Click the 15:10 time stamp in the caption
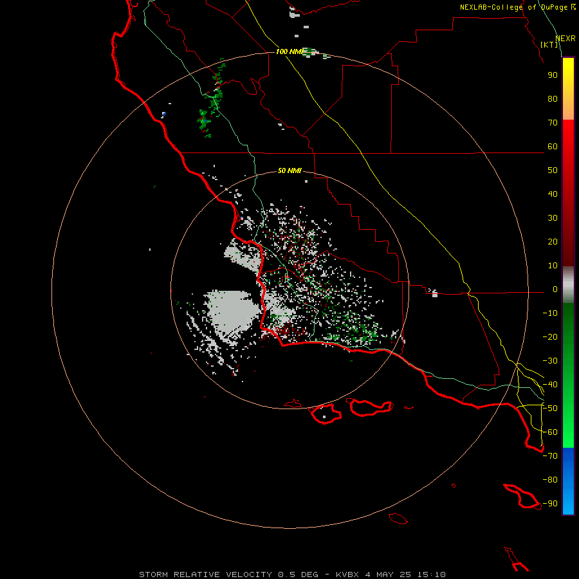Viewport: 579px width, 579px height. coord(432,574)
